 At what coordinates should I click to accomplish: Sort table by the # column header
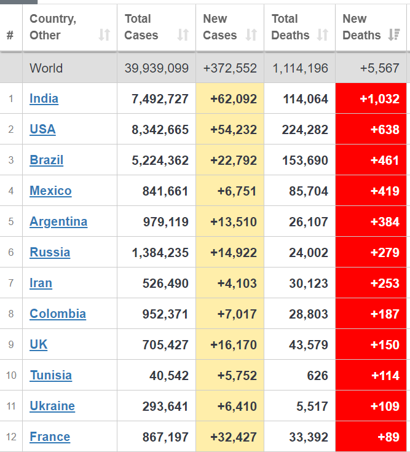click(10, 36)
